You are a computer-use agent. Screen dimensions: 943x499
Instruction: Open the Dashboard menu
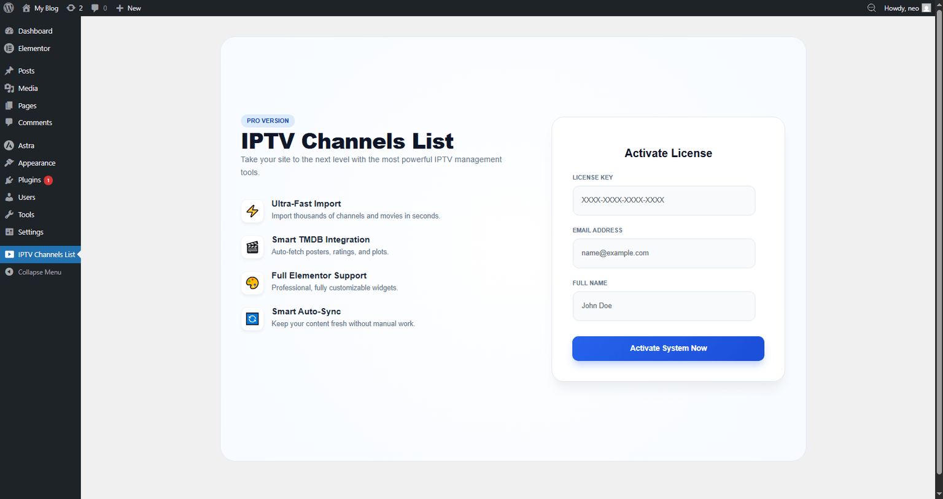[x=41, y=31]
